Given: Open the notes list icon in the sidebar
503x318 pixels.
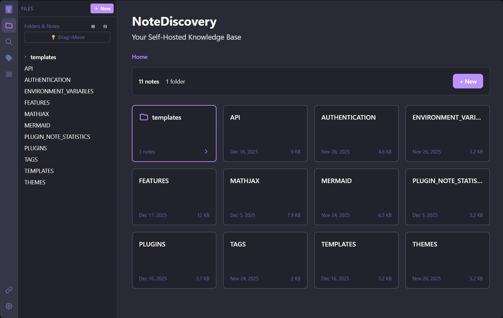Looking at the screenshot, I should click(9, 74).
